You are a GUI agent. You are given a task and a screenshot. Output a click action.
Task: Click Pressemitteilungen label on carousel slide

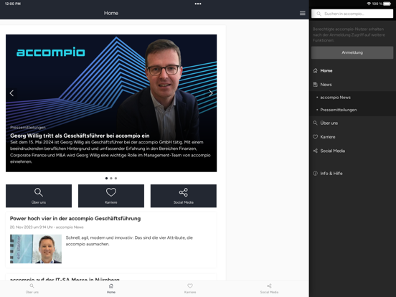(x=28, y=128)
